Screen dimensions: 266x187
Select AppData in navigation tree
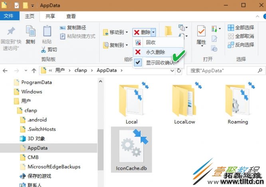click(48, 148)
